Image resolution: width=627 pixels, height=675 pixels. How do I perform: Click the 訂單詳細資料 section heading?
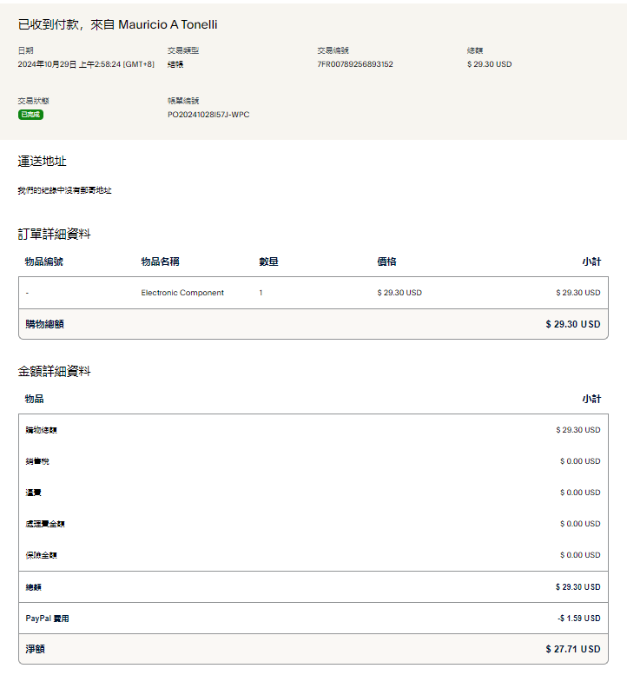pyautogui.click(x=55, y=234)
